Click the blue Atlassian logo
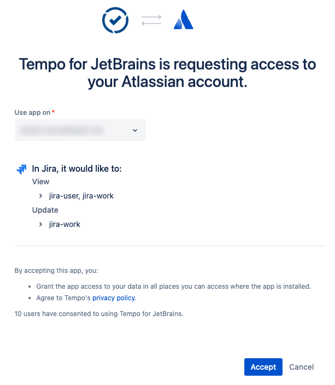This screenshot has height=385, width=335. click(x=184, y=21)
